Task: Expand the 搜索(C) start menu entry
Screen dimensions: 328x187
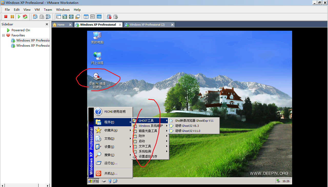Action: [113, 155]
